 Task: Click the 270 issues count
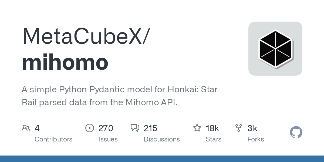coord(106,128)
